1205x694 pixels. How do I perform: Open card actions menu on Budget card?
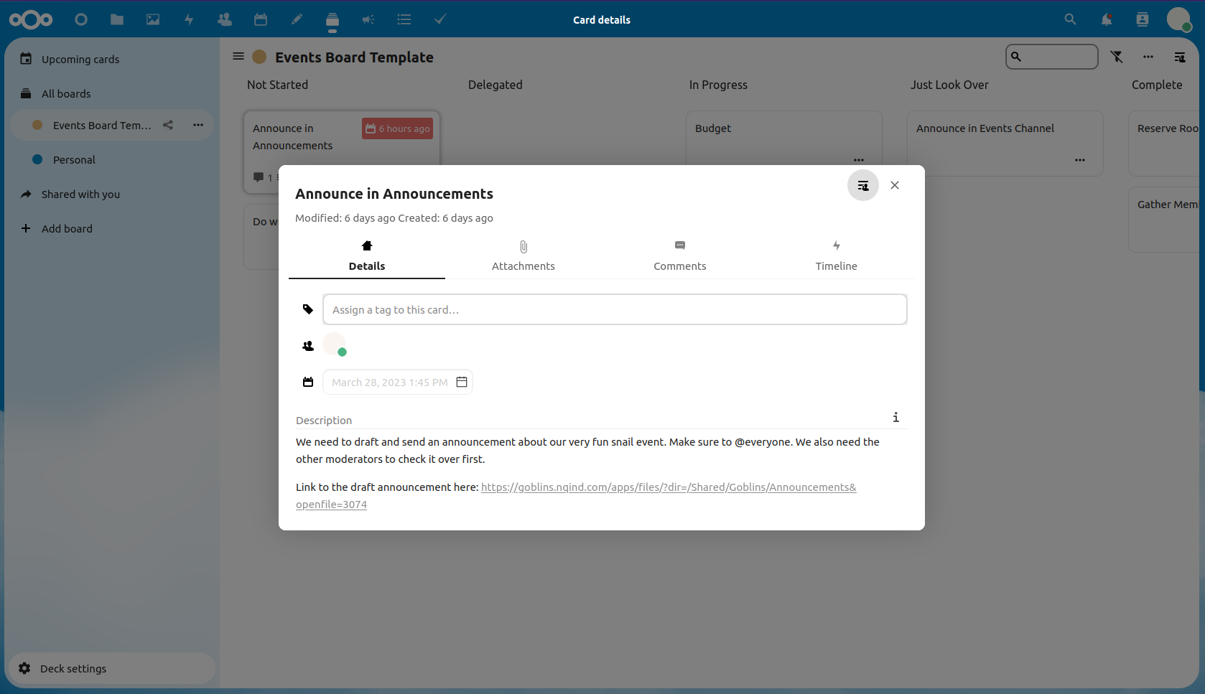tap(859, 160)
